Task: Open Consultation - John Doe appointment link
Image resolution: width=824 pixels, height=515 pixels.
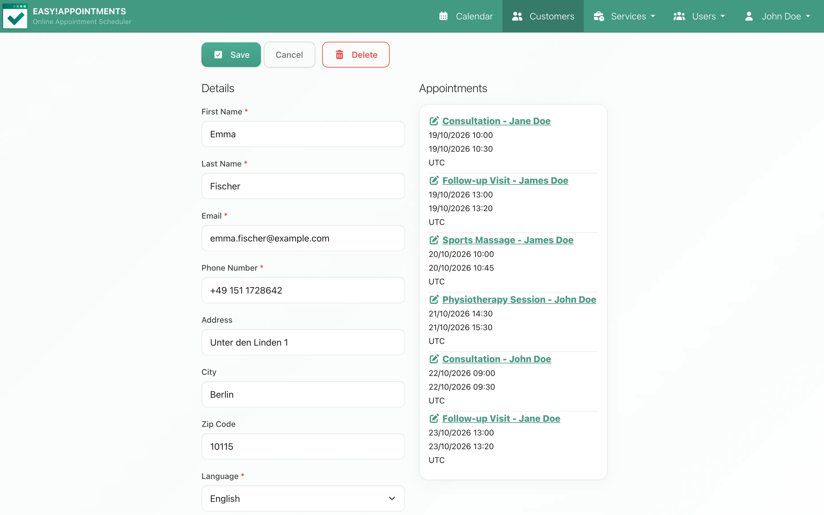Action: click(x=496, y=359)
